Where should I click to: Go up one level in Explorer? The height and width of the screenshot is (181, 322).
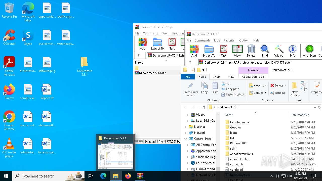[x=204, y=107]
